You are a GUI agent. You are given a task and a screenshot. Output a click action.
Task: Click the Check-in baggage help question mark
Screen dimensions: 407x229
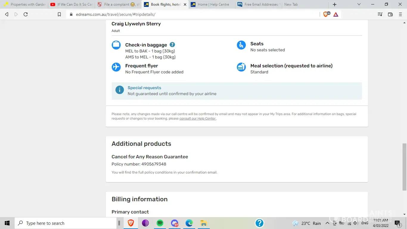click(172, 45)
